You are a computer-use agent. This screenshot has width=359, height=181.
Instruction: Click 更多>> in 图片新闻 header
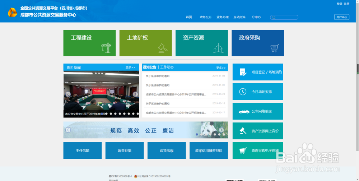130,68
